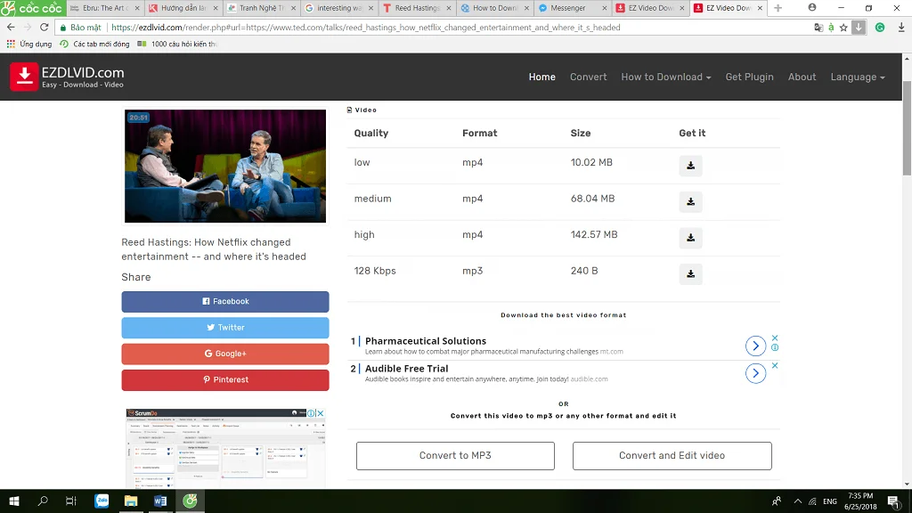
Task: Open Windows search from taskbar
Action: (x=43, y=501)
